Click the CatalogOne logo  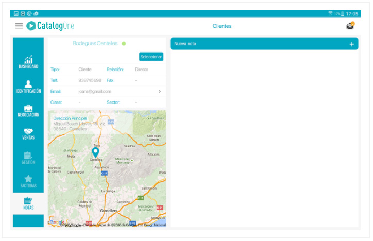pyautogui.click(x=50, y=26)
